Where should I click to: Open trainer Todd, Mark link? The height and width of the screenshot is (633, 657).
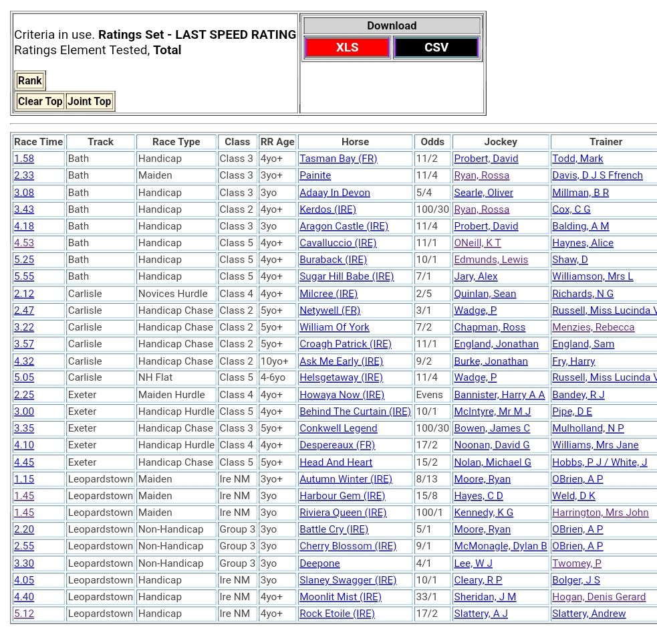(x=577, y=159)
